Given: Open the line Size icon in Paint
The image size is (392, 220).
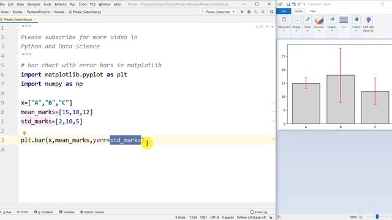Looking at the screenshot, I should pyautogui.click(x=344, y=20).
